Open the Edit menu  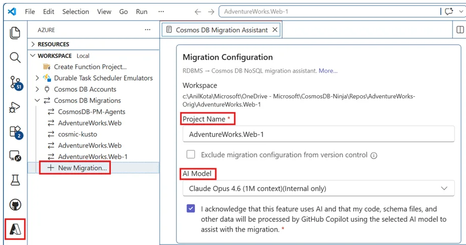point(48,12)
